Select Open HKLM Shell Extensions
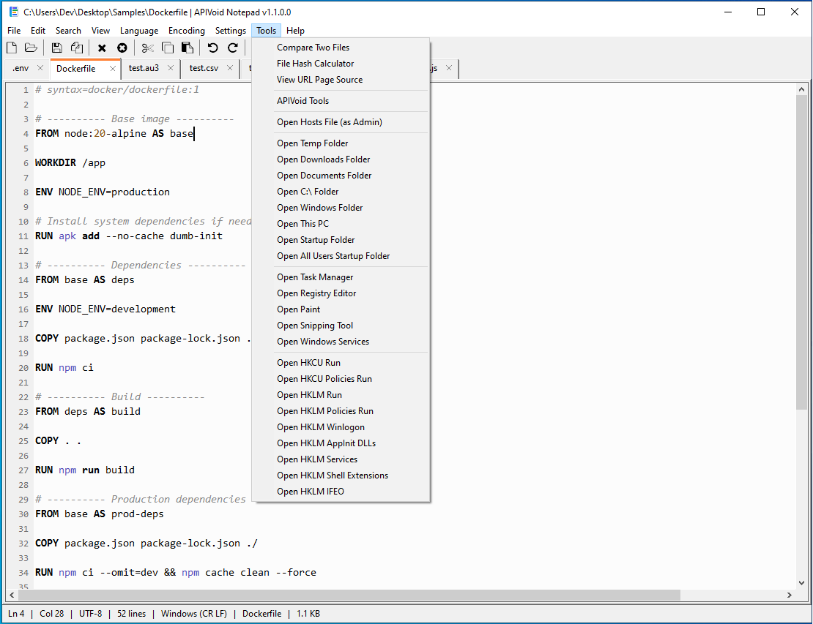Screen dimensions: 813x624 [341, 474]
